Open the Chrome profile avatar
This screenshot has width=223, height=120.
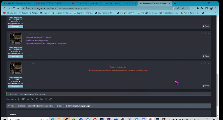(211, 8)
